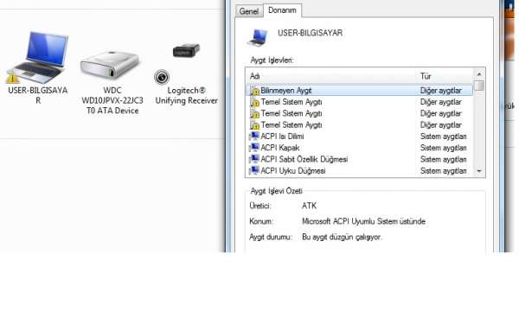Click the device list scroll down arrow
Image resolution: width=519 pixels, height=324 pixels.
479,171
